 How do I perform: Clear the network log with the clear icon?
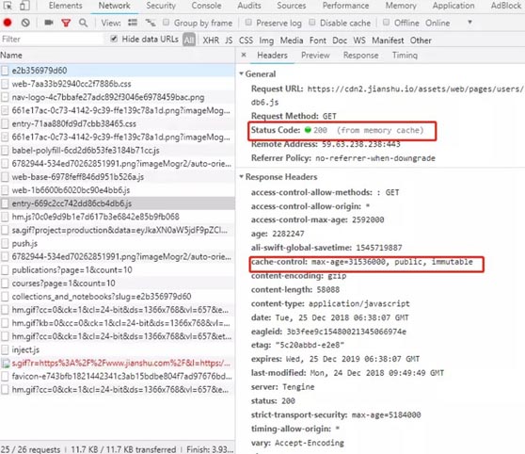(25, 23)
